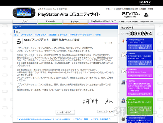This screenshot has height=123, width=163.
Task: Click the PlayStation family logo icon
Action: coord(146,15)
